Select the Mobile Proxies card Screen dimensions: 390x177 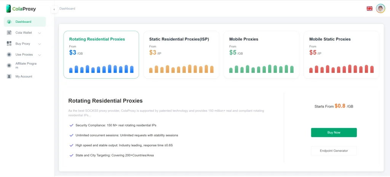pyautogui.click(x=261, y=55)
